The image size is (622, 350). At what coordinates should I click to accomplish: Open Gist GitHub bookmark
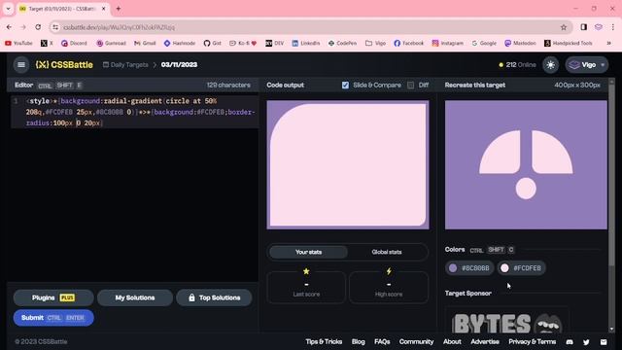[x=212, y=43]
